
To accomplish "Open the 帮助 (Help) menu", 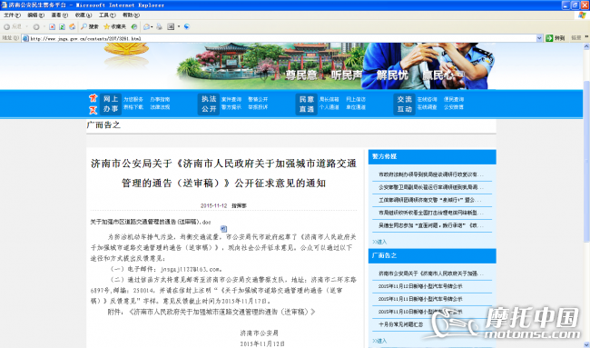I will 131,15.
